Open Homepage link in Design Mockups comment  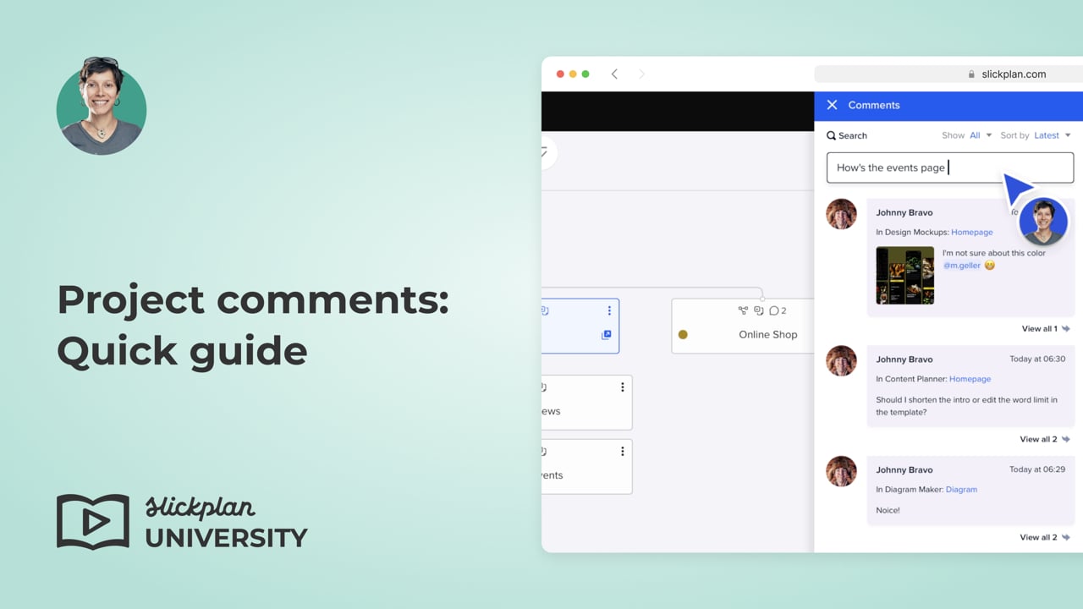click(971, 232)
